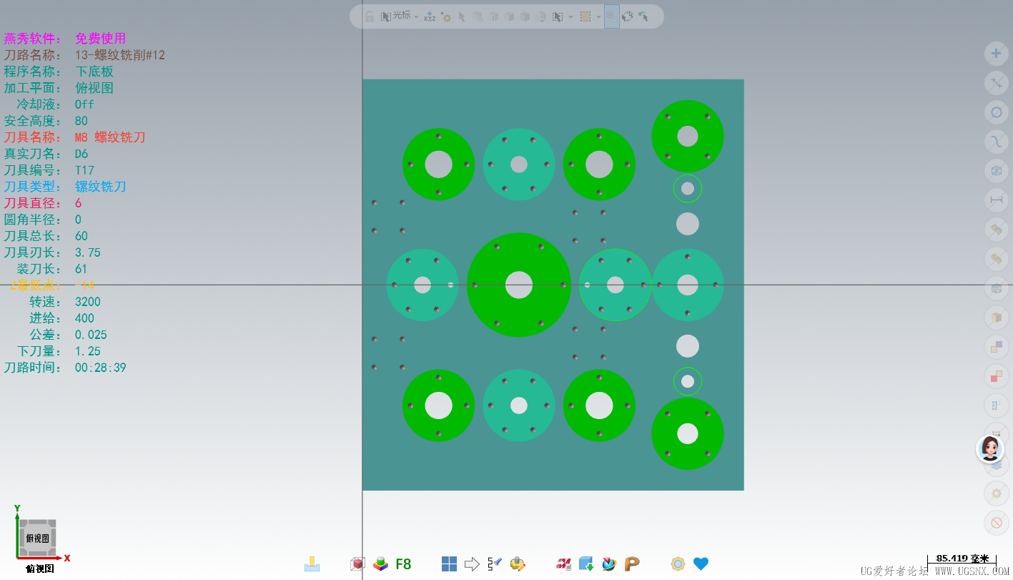
Task: Click the dashed rectangle selection icon
Action: pyautogui.click(x=585, y=16)
